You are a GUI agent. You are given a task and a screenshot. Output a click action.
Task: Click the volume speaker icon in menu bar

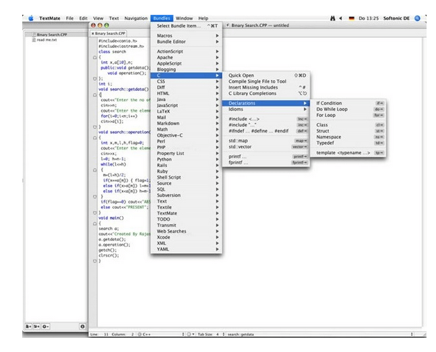340,18
